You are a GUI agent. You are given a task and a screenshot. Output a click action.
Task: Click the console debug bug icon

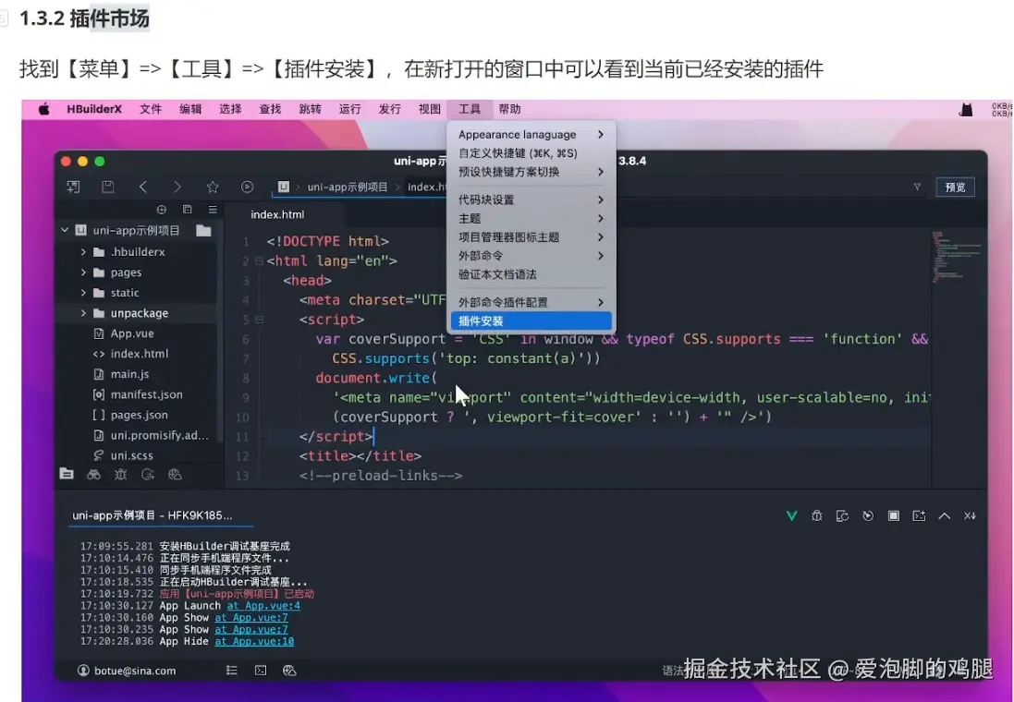click(x=817, y=515)
